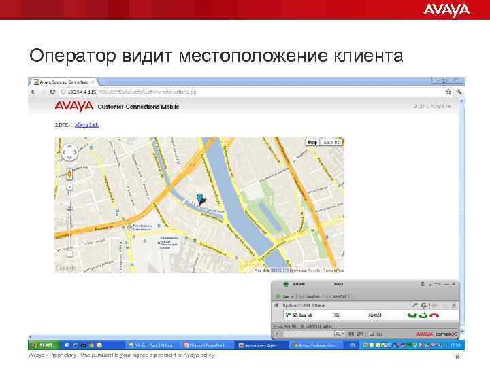
Task: Click the Avaya one-X logo
Action: [x=437, y=334]
